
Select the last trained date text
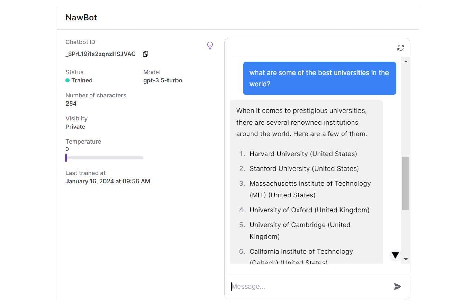pos(108,181)
